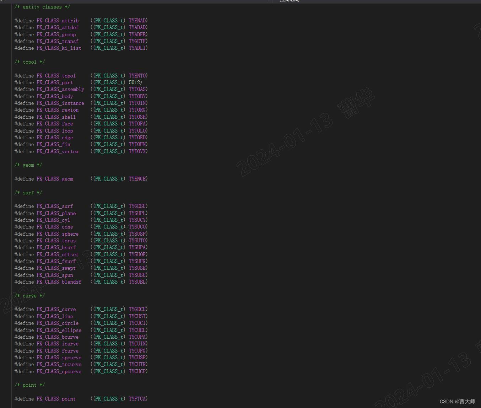This screenshot has height=408, width=481.
Task: Click the "/* topol */" comment
Action: click(x=29, y=62)
